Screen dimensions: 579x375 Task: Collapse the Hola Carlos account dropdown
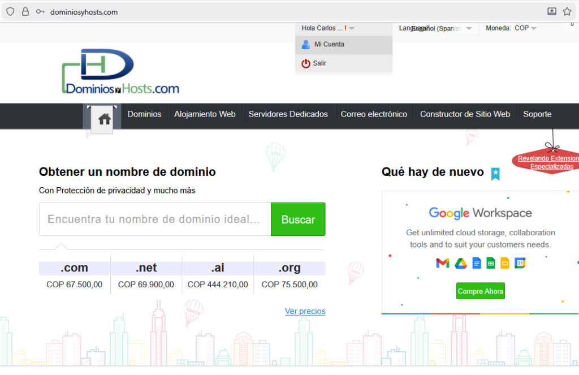(x=328, y=28)
